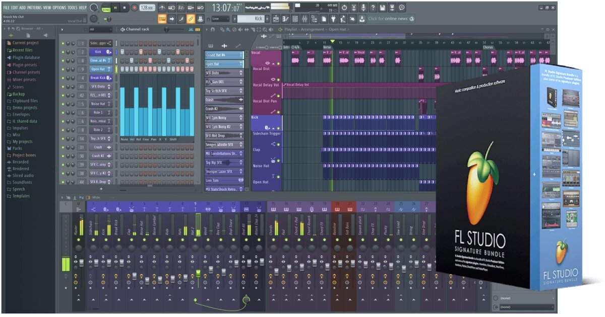Click the record button in the transport bar
The image size is (605, 317).
pos(135,8)
